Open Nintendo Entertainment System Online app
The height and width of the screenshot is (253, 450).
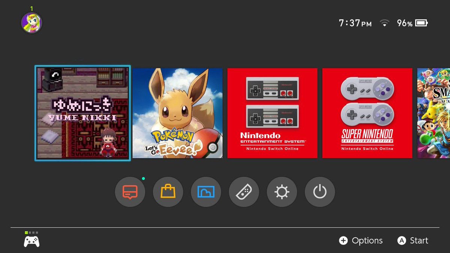click(x=273, y=113)
